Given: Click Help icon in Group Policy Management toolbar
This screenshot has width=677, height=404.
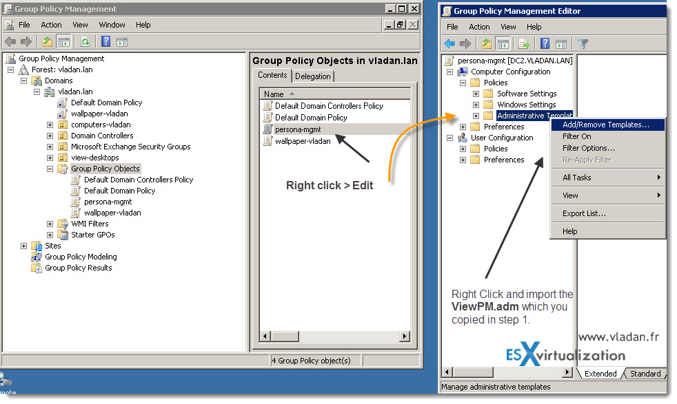Looking at the screenshot, I should coord(105,41).
